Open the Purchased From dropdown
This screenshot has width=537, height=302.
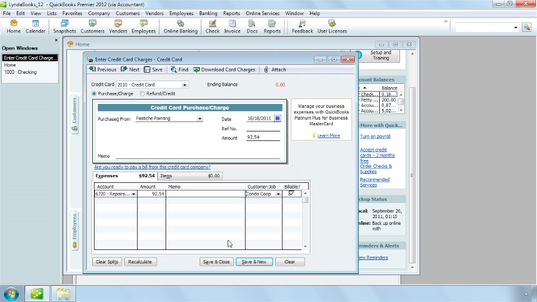coord(200,119)
